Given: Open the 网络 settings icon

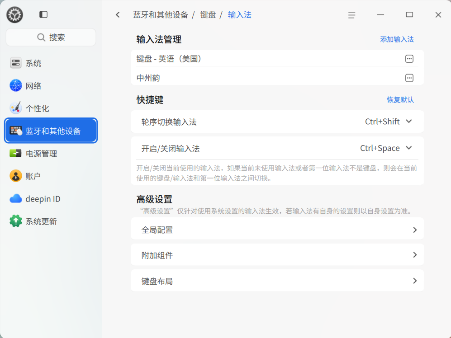Looking at the screenshot, I should click(16, 85).
